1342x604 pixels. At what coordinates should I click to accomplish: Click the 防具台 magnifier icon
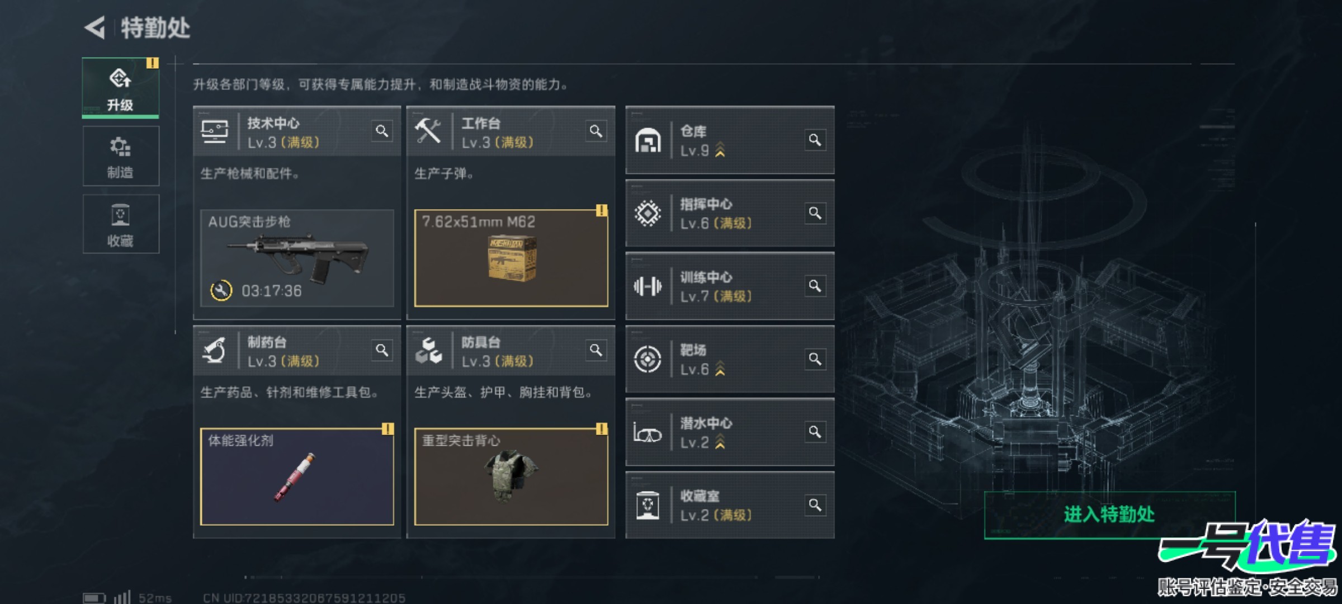(x=596, y=351)
